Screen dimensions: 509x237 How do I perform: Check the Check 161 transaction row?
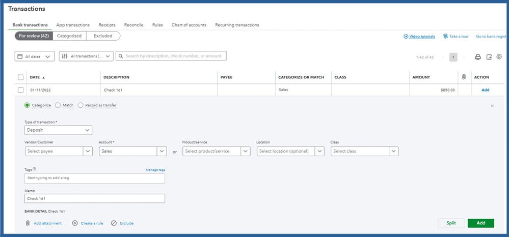(x=21, y=90)
